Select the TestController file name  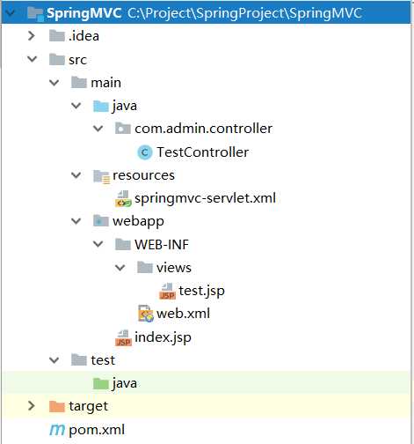click(x=202, y=152)
